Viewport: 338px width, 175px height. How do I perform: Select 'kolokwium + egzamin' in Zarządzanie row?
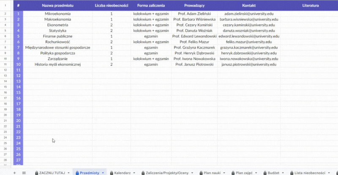point(151,59)
